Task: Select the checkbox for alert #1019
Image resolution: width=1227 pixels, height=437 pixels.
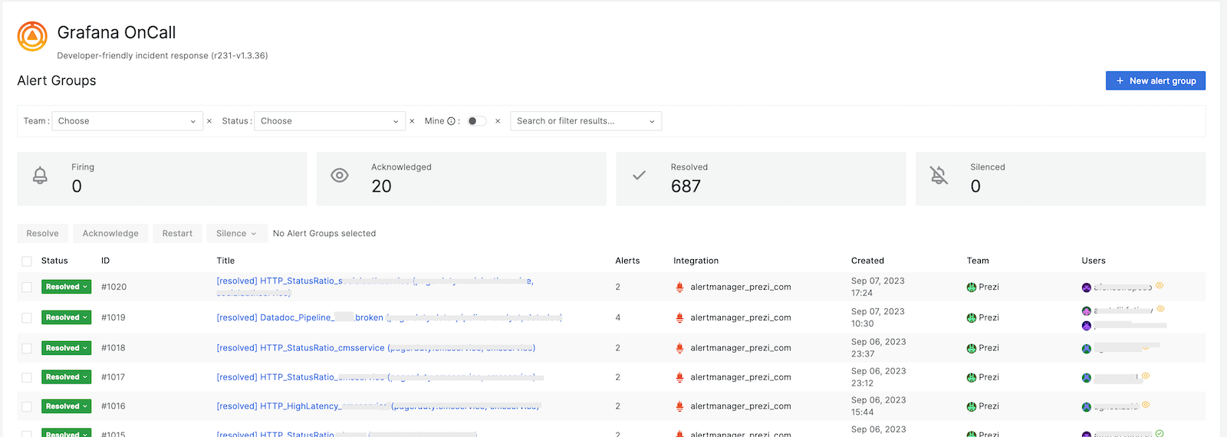Action: click(x=27, y=317)
